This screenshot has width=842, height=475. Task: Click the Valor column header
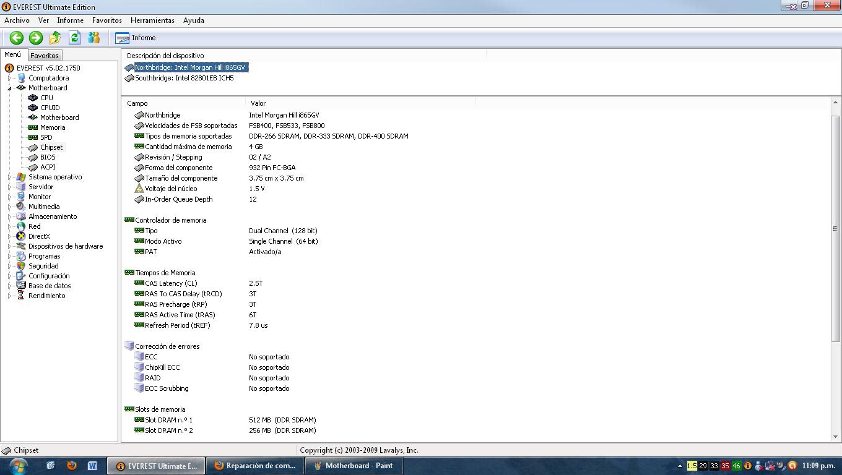point(361,103)
